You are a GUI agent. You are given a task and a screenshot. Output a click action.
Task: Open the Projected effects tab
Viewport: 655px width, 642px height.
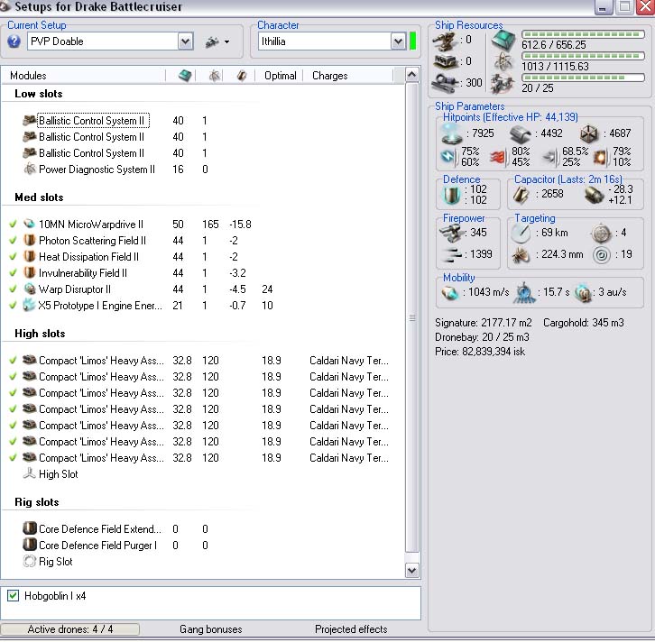click(x=351, y=629)
